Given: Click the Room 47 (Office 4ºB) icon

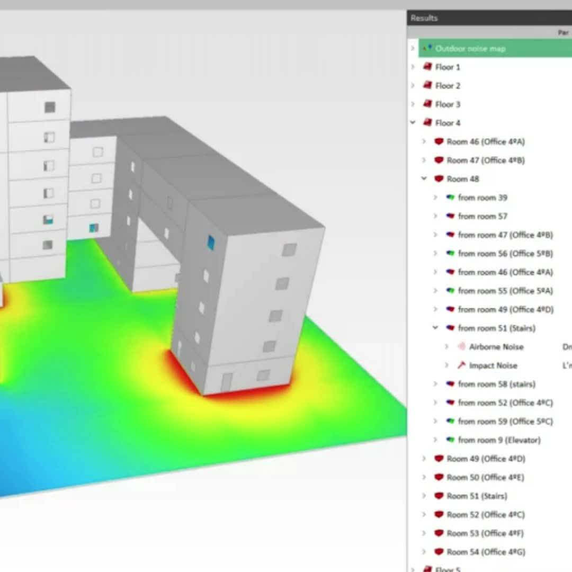Looking at the screenshot, I should [x=439, y=160].
